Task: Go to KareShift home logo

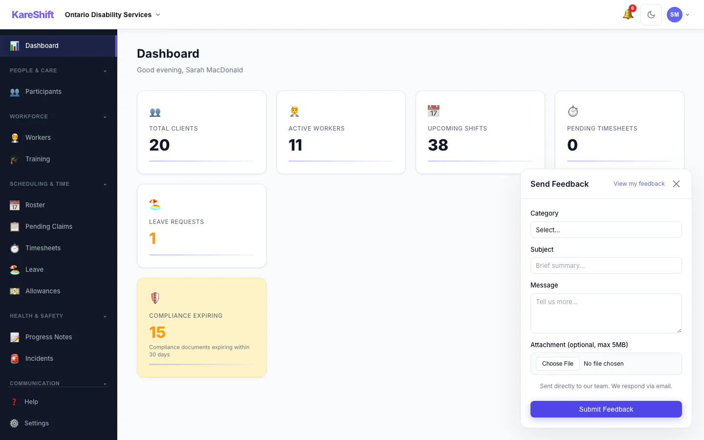Action: (x=33, y=15)
